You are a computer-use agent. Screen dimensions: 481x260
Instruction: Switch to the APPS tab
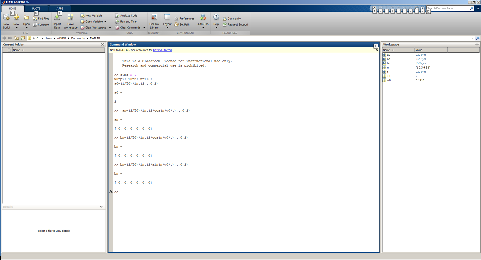[60, 8]
